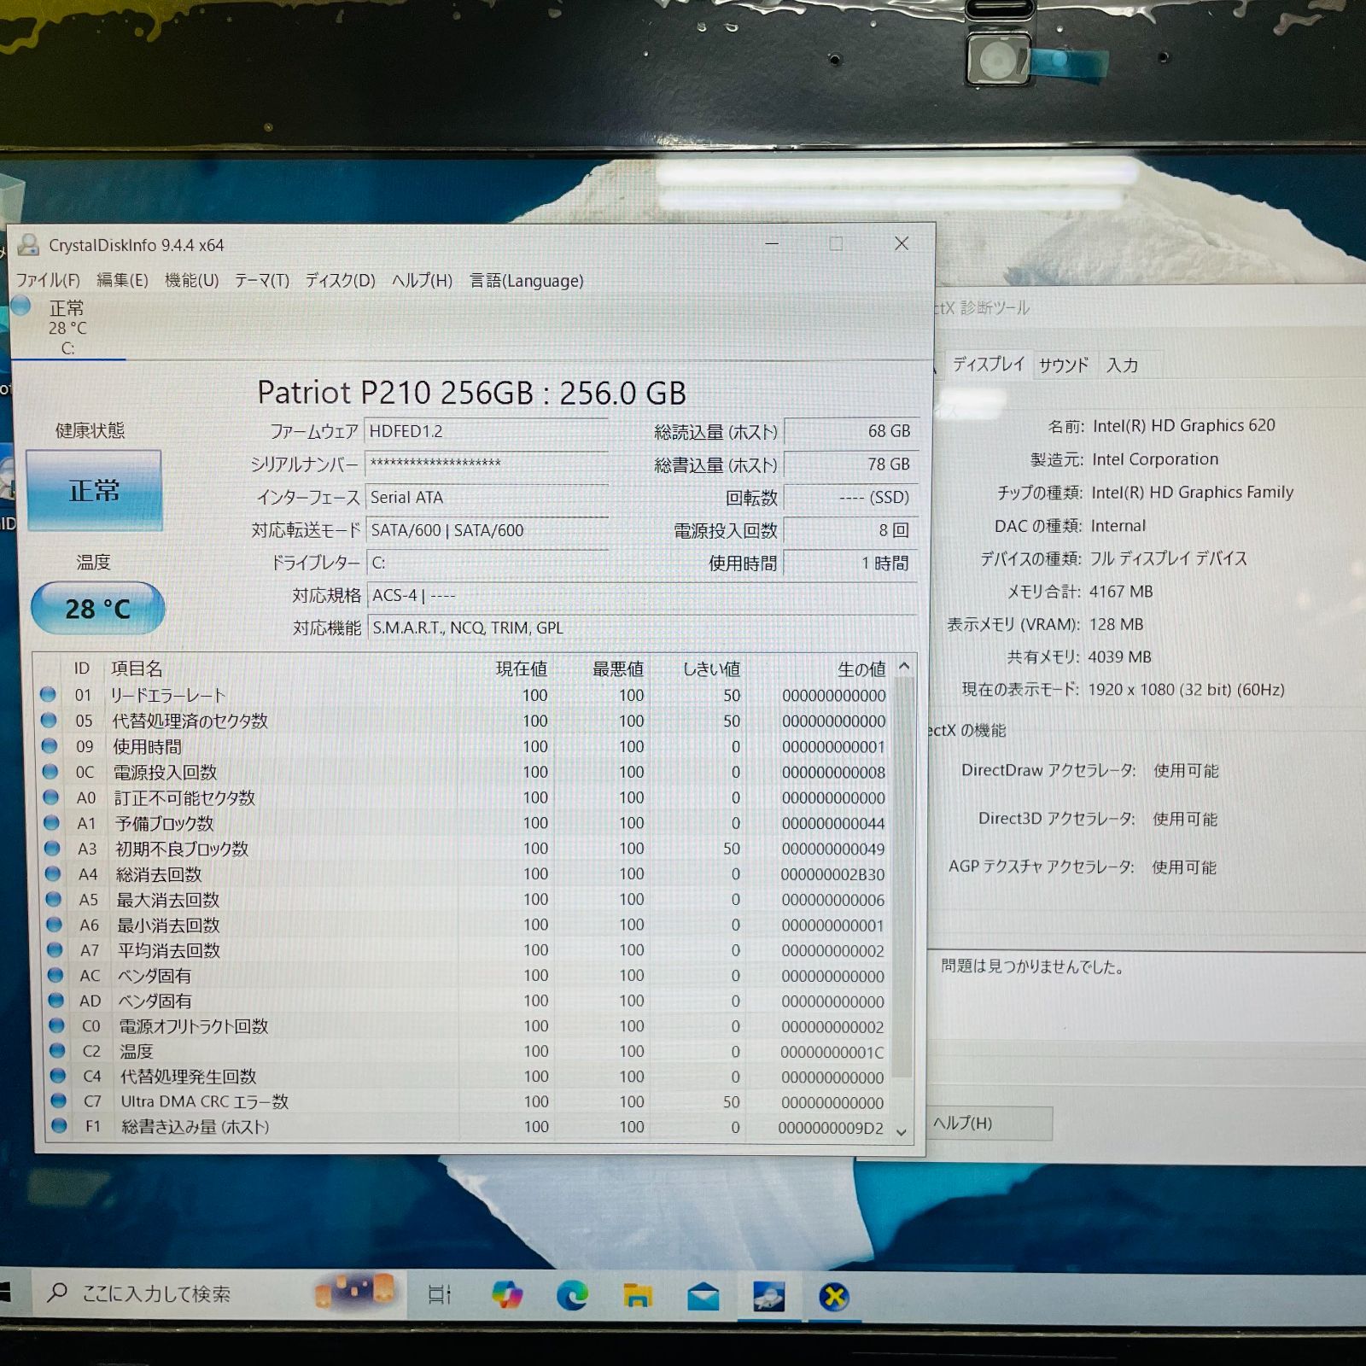Click the status dot for A5 最大消去回数
This screenshot has width=1366, height=1366.
point(54,899)
